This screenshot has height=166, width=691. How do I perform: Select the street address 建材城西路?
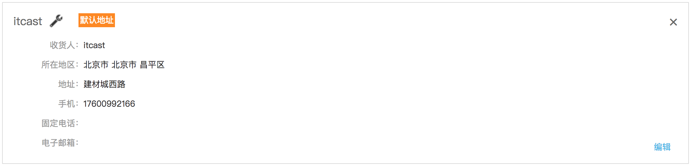point(104,84)
